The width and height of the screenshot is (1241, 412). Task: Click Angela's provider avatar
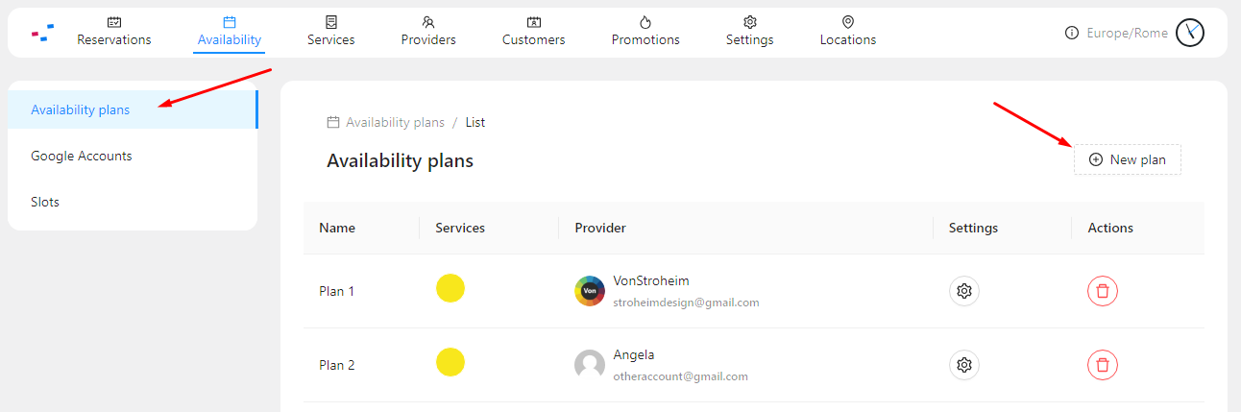(590, 365)
